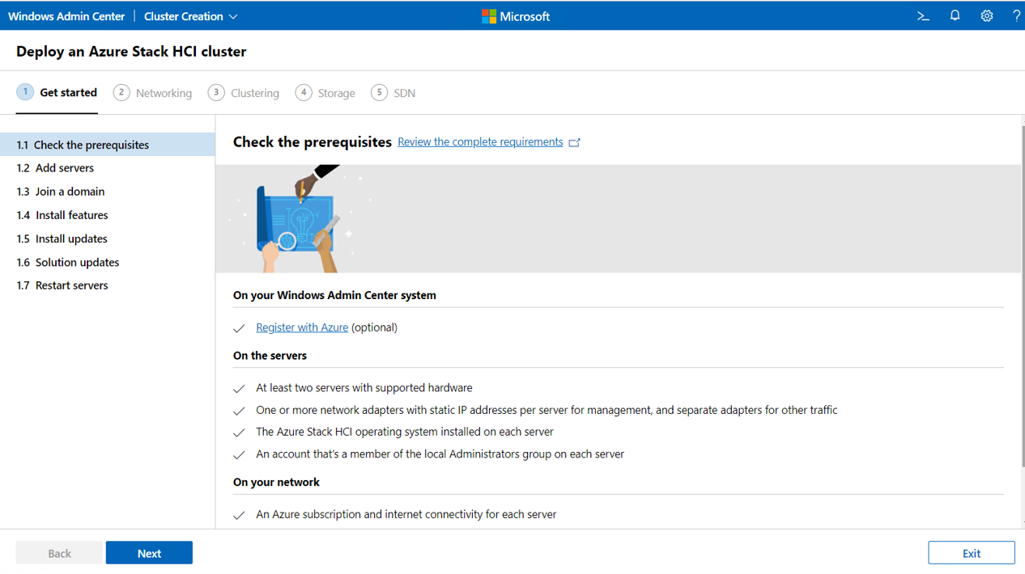Screen dimensions: 1025x574
Task: Click the numbered circle for Get started
Action: click(25, 92)
